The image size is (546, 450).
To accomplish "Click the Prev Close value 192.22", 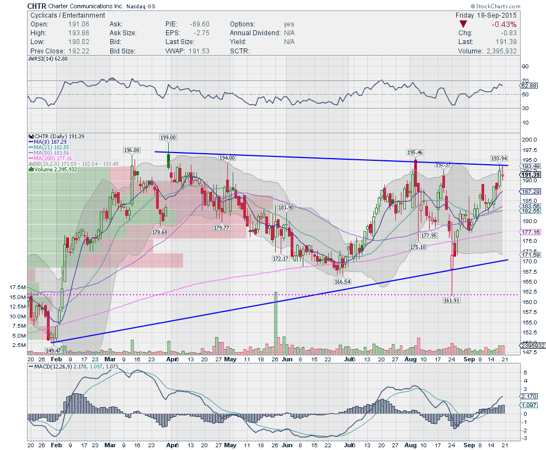I will point(79,51).
